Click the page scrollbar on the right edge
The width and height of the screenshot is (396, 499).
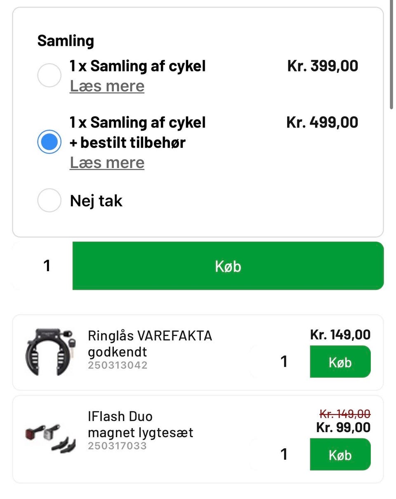tap(391, 54)
